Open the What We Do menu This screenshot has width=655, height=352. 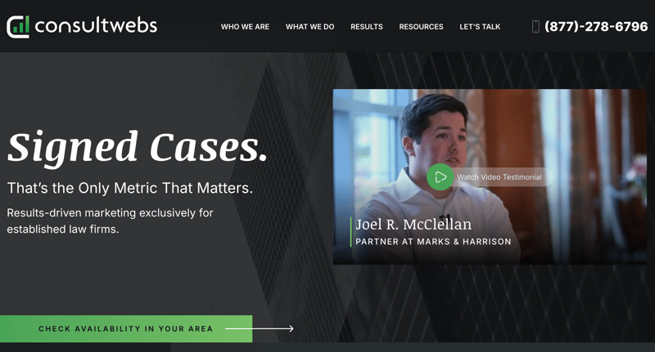point(310,27)
